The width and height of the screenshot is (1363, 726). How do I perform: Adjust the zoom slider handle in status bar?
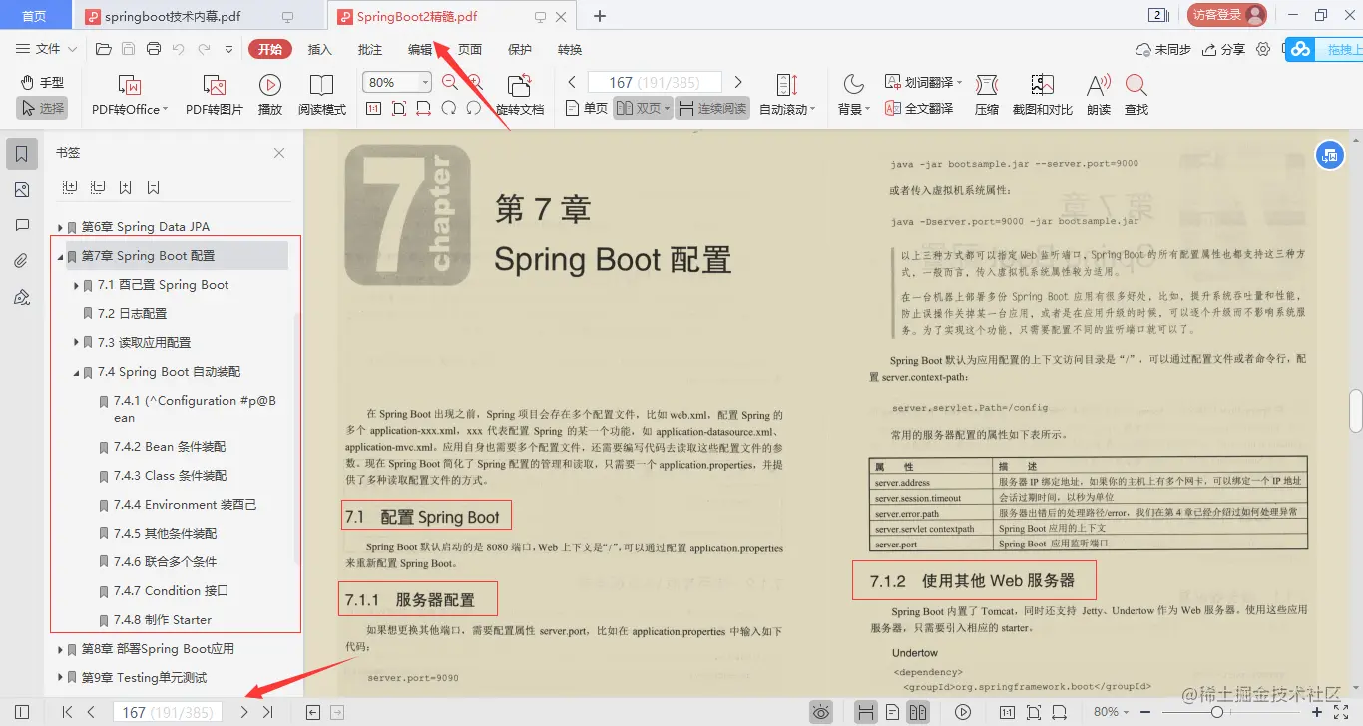1217,712
